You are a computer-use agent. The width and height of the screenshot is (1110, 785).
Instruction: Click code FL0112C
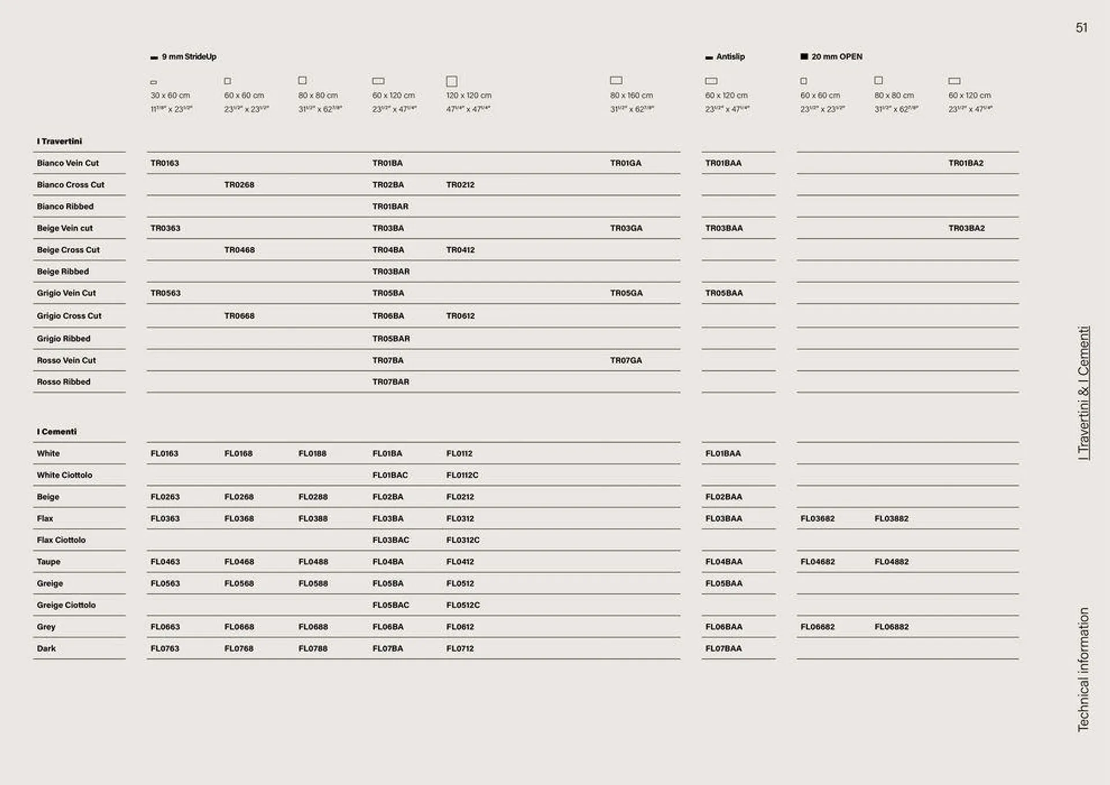(462, 475)
